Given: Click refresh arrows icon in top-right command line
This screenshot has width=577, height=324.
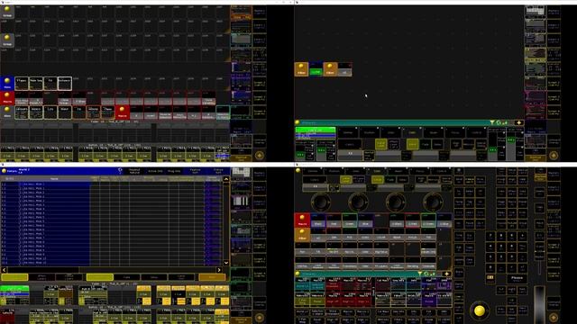Looking at the screenshot, I should coord(499,122).
